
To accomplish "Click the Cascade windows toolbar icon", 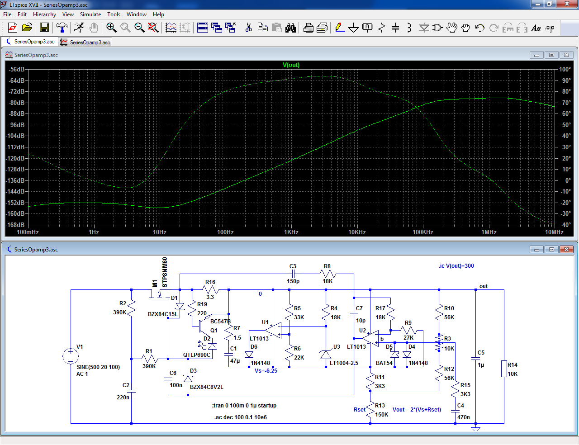I will coord(217,28).
